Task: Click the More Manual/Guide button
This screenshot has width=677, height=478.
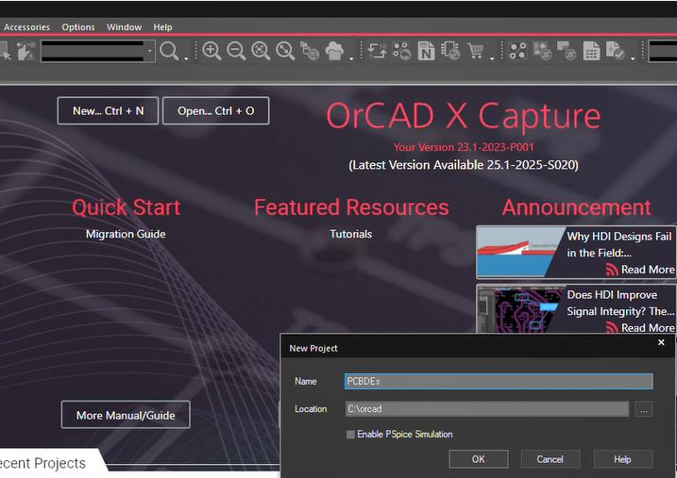Action: [126, 415]
